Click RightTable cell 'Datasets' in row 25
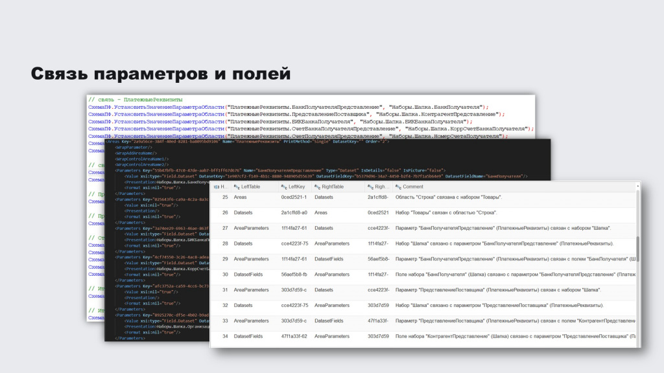664x373 pixels. [x=324, y=198]
